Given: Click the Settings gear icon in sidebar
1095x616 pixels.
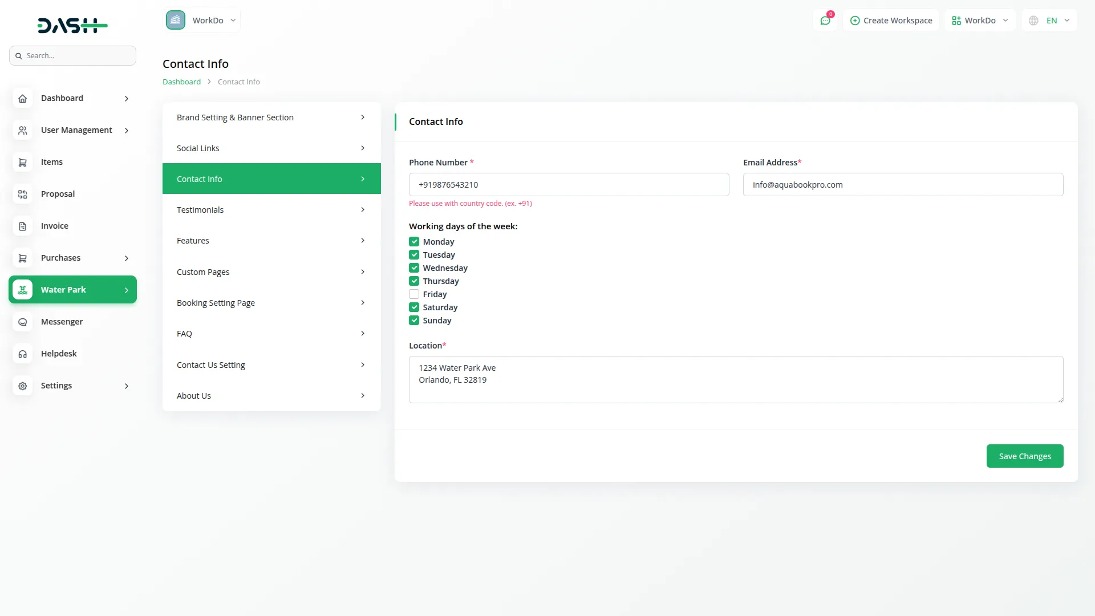Looking at the screenshot, I should pyautogui.click(x=22, y=386).
